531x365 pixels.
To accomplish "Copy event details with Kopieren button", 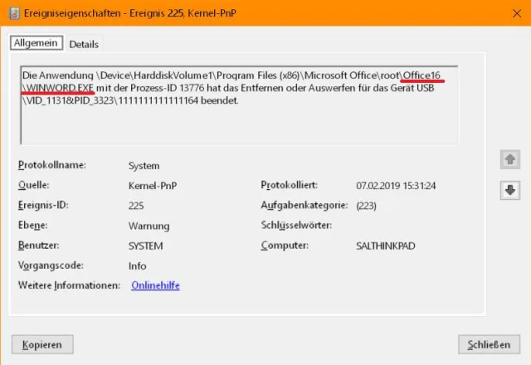I will pos(42,345).
